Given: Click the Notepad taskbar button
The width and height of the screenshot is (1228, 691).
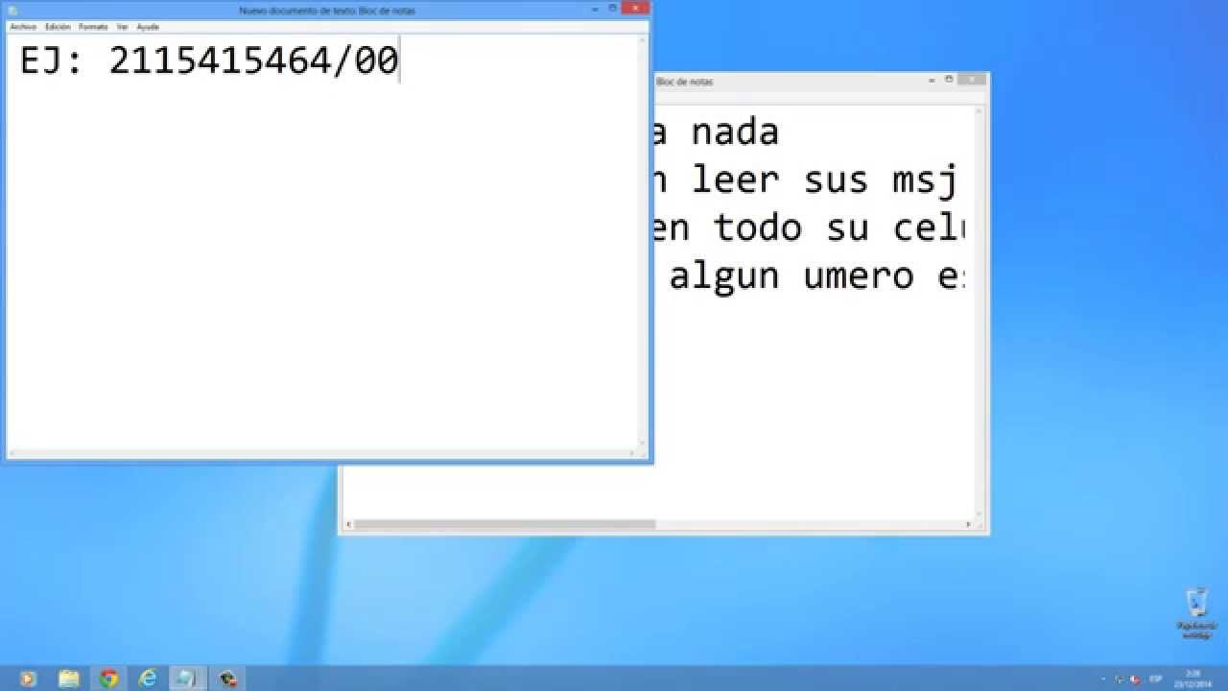Looking at the screenshot, I should pos(187,679).
